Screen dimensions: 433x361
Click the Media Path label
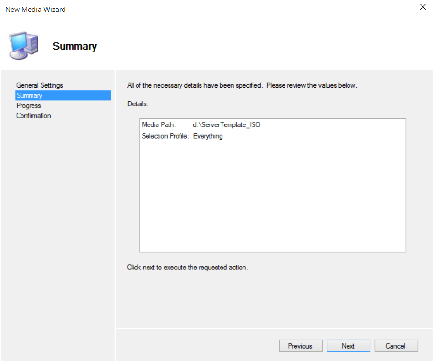pos(159,125)
